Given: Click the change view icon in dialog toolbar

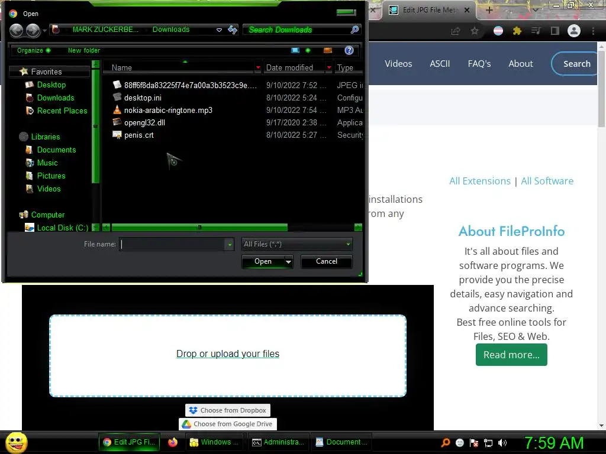Looking at the screenshot, I should click(295, 51).
